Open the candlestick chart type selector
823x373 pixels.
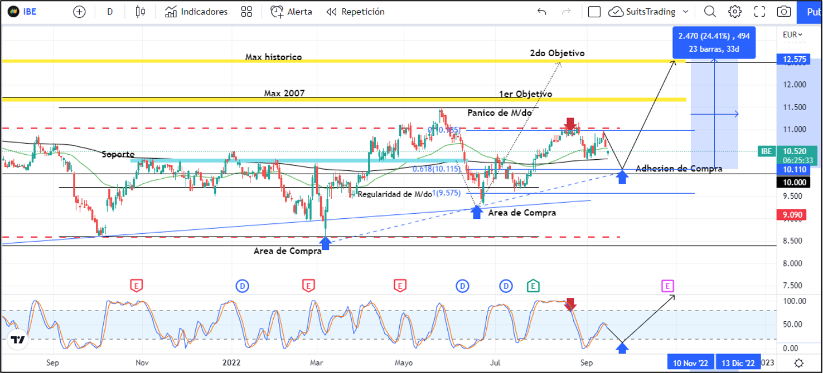(x=140, y=12)
